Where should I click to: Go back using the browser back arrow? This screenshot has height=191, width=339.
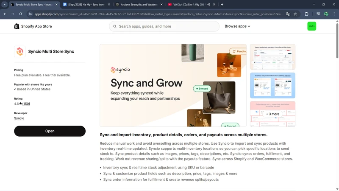[x=5, y=14]
